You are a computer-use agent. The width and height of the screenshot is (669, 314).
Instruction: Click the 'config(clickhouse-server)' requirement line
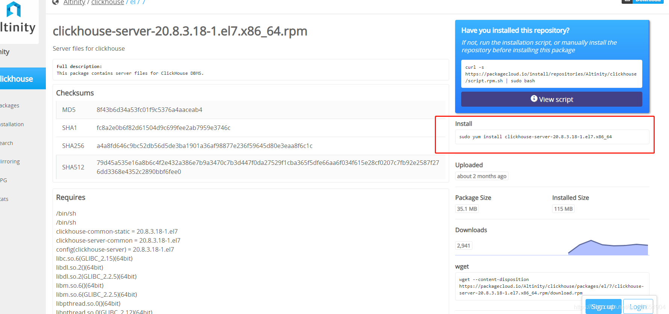[115, 249]
